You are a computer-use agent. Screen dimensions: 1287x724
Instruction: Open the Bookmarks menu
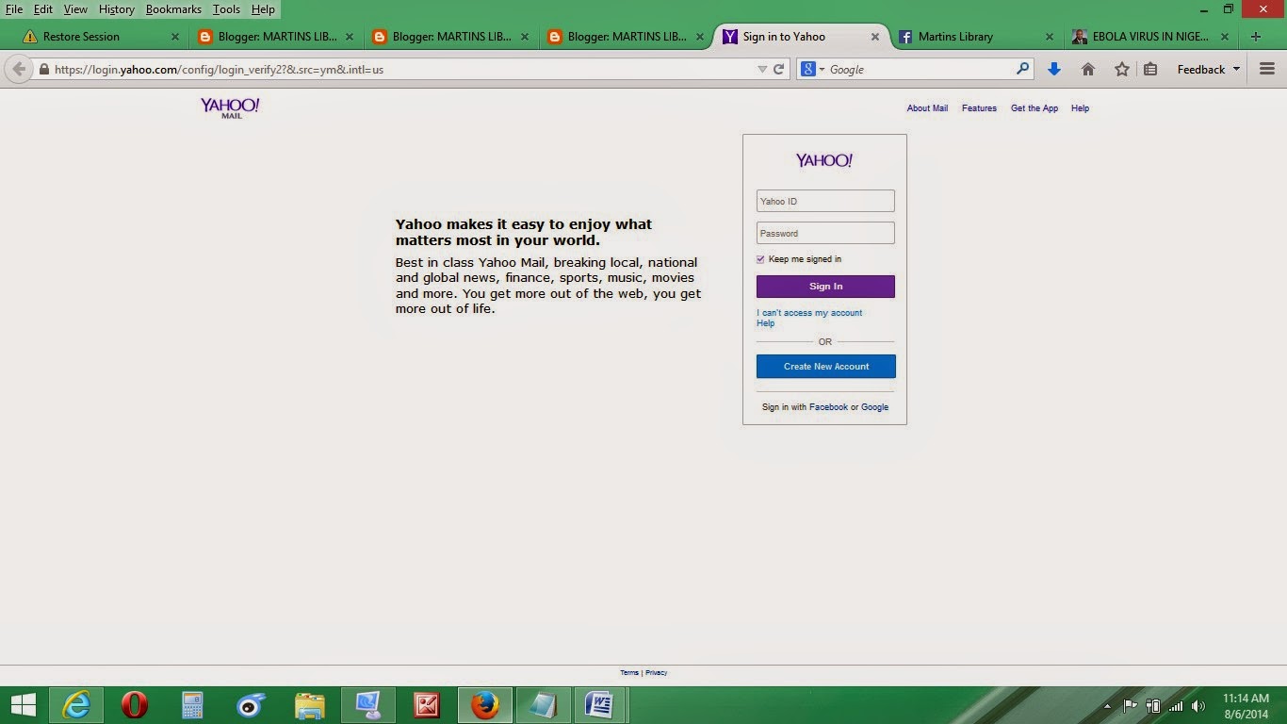point(173,9)
